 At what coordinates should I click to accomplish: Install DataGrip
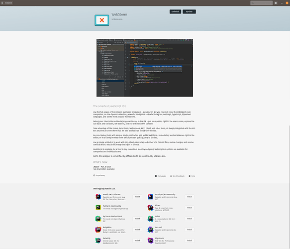pyautogui.click(x=137, y=241)
